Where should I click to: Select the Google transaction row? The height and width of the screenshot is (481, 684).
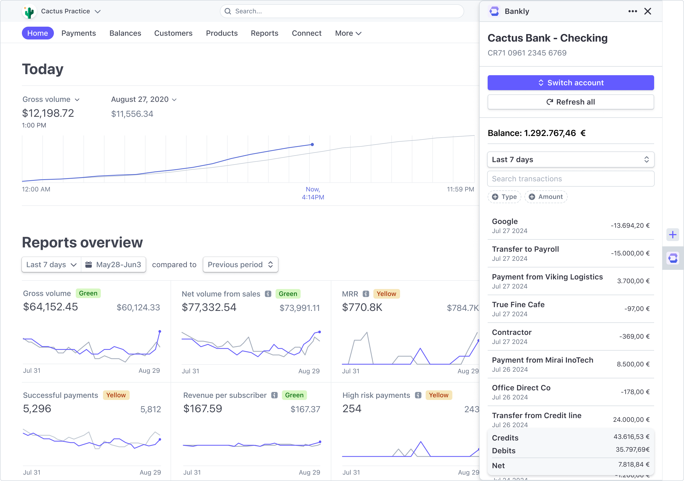570,226
